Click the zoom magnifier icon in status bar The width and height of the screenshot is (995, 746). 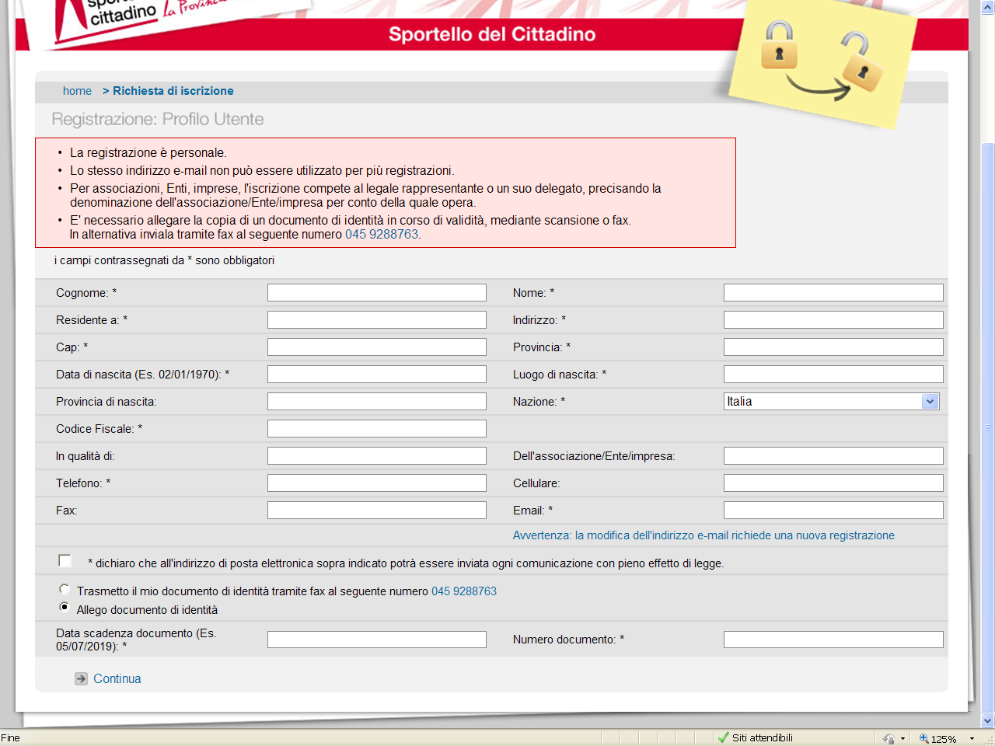(924, 738)
